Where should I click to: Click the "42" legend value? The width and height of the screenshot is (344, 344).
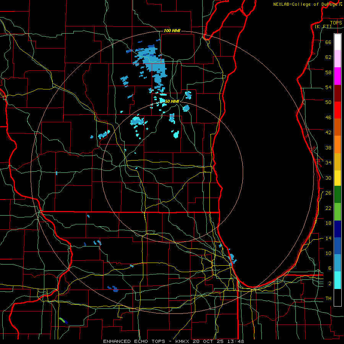(328, 133)
